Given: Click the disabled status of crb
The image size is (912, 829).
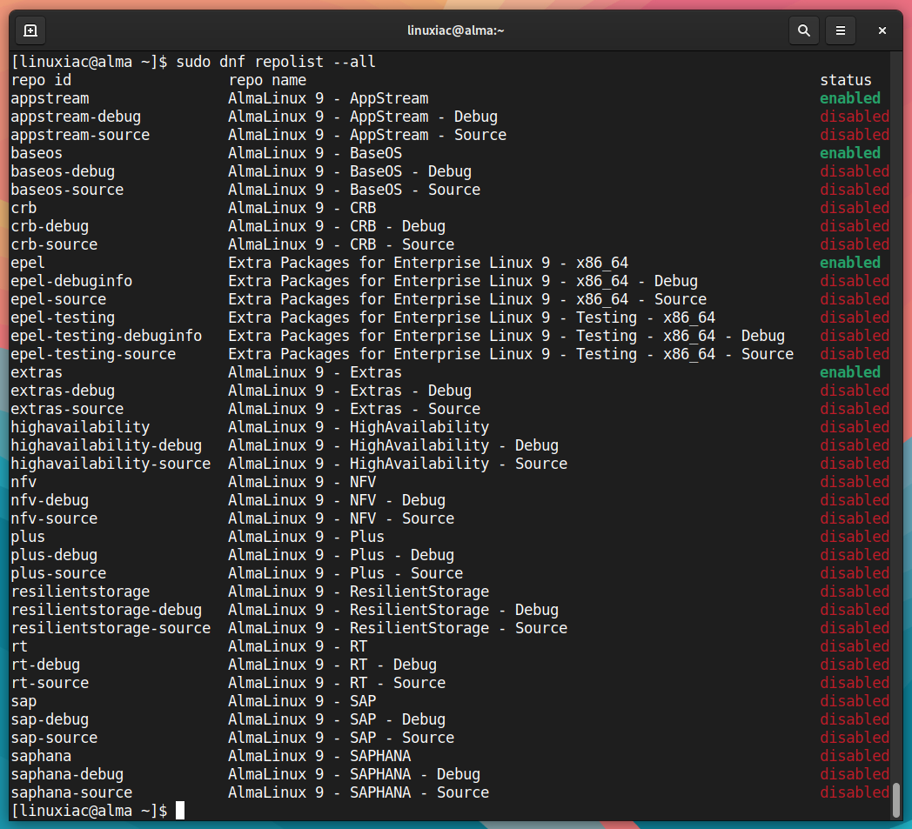Looking at the screenshot, I should (855, 208).
